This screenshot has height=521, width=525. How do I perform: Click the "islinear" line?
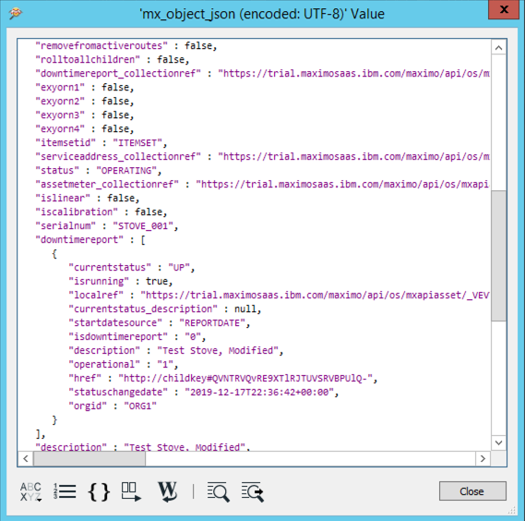pos(88,198)
